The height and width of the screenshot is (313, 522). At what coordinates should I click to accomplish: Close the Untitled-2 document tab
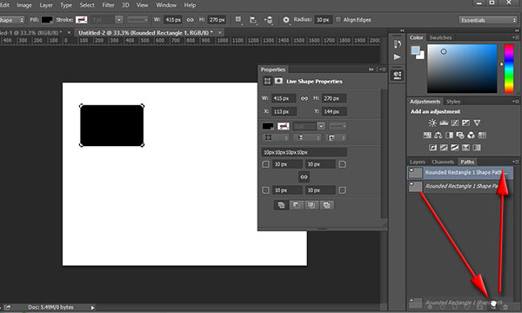coord(220,32)
